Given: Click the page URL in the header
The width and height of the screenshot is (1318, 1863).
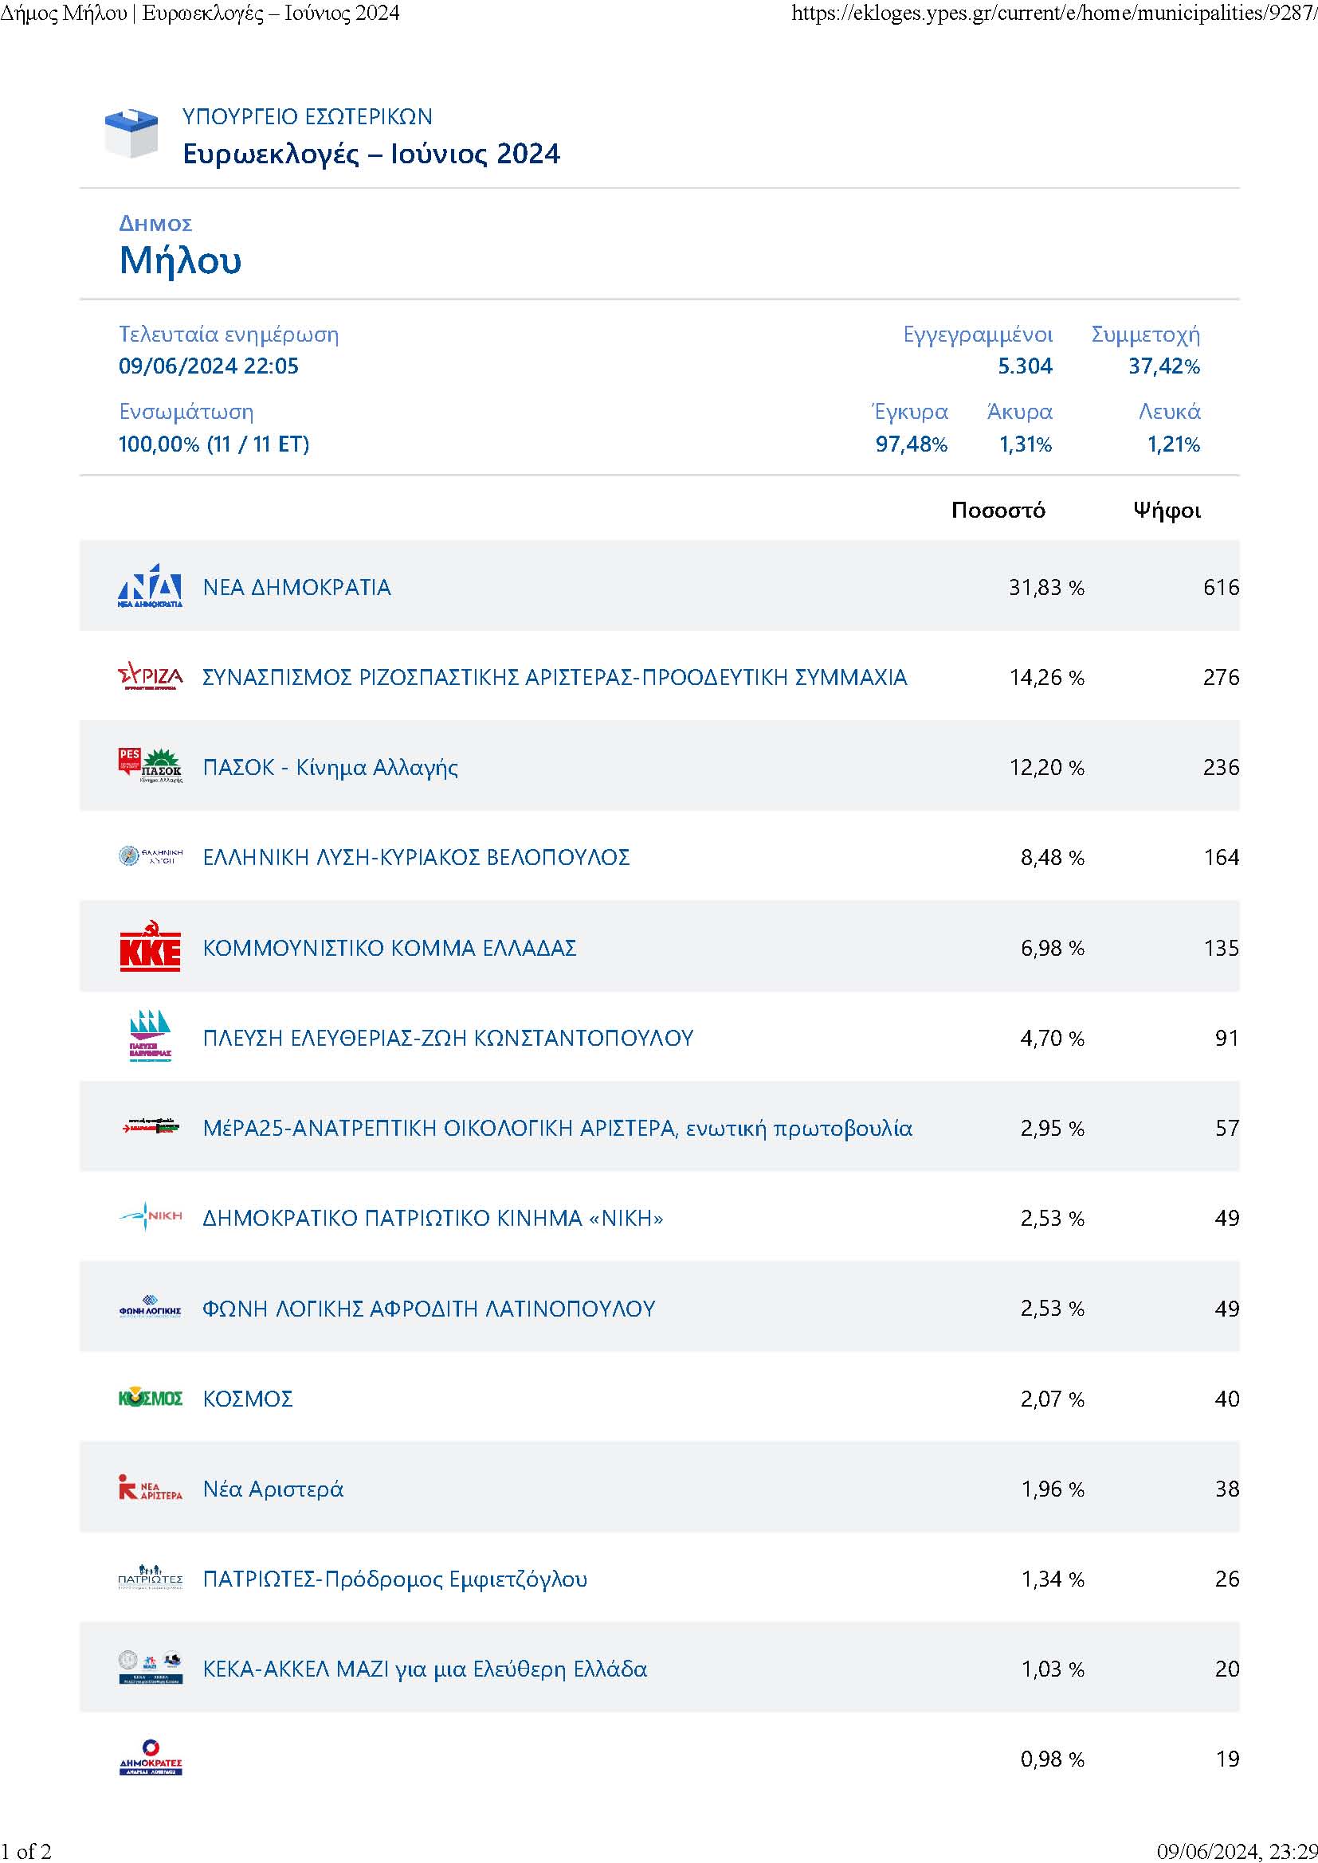Looking at the screenshot, I should (x=1053, y=14).
